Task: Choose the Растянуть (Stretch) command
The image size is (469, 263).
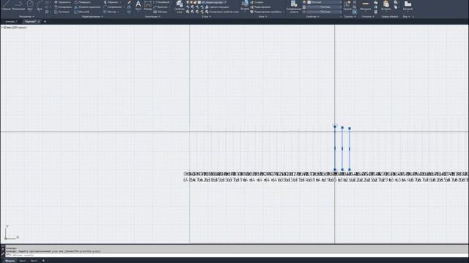Action: tap(62, 12)
